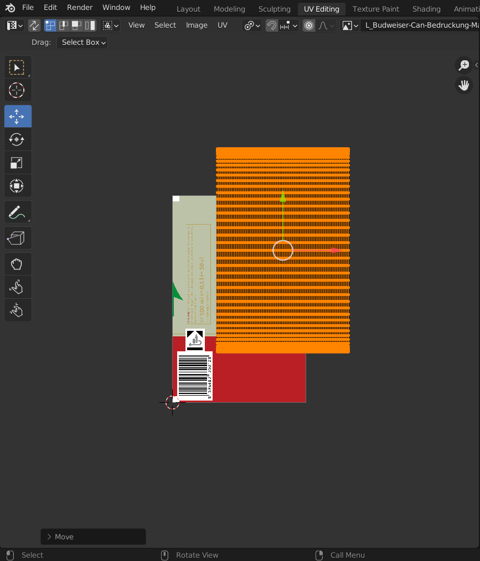
Task: Open the Render menu
Action: click(x=80, y=8)
